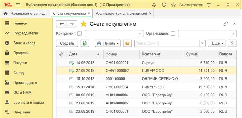Select invoice number АН01-000004
The image size is (242, 118).
[x=117, y=95]
